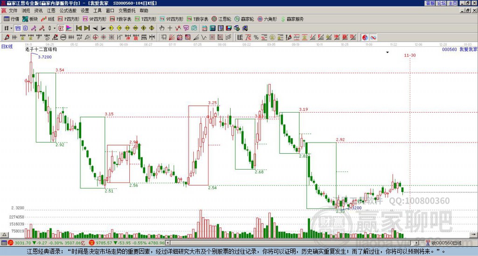
Task: Open the T四方形 tool
Action: [146, 19]
